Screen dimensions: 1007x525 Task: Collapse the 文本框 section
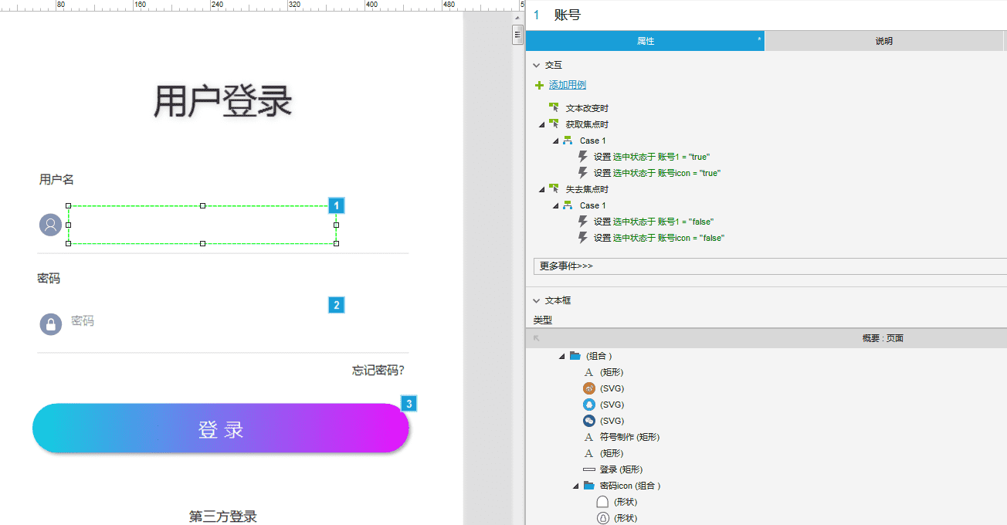pos(537,300)
